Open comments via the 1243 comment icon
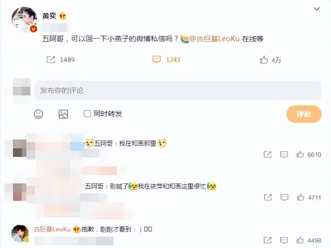 point(157,60)
